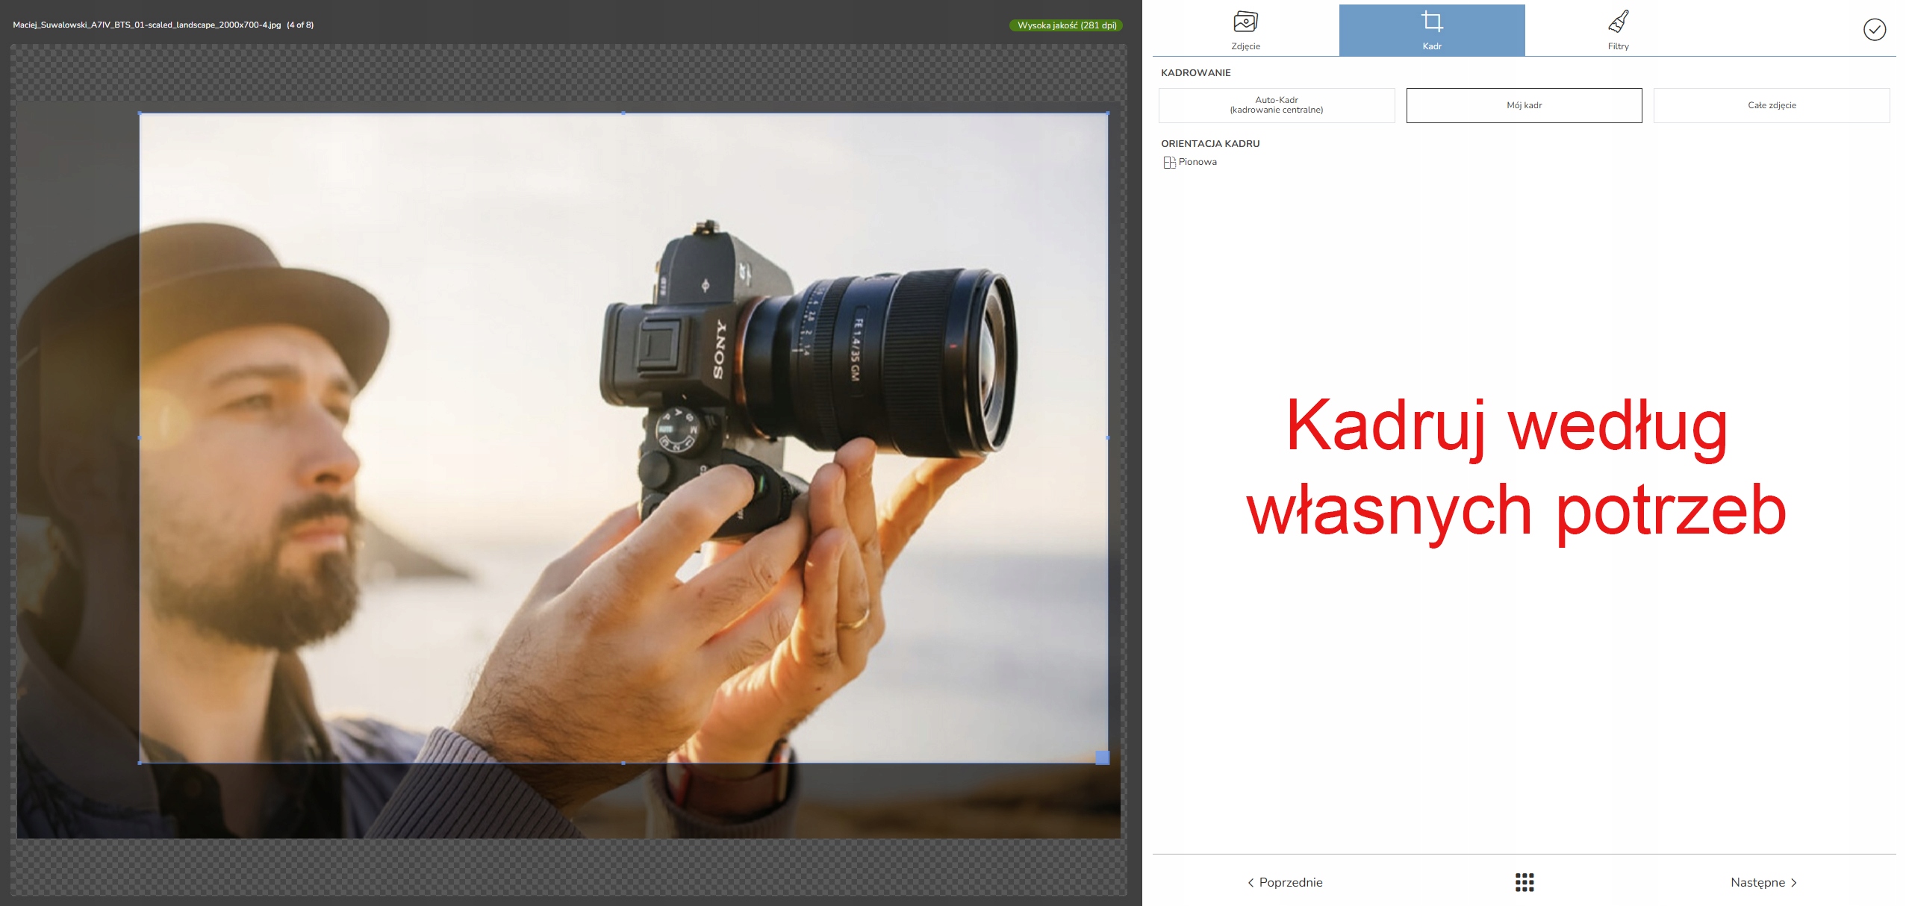
Task: Pick the Całe zdjęcie crop option
Action: tap(1771, 105)
